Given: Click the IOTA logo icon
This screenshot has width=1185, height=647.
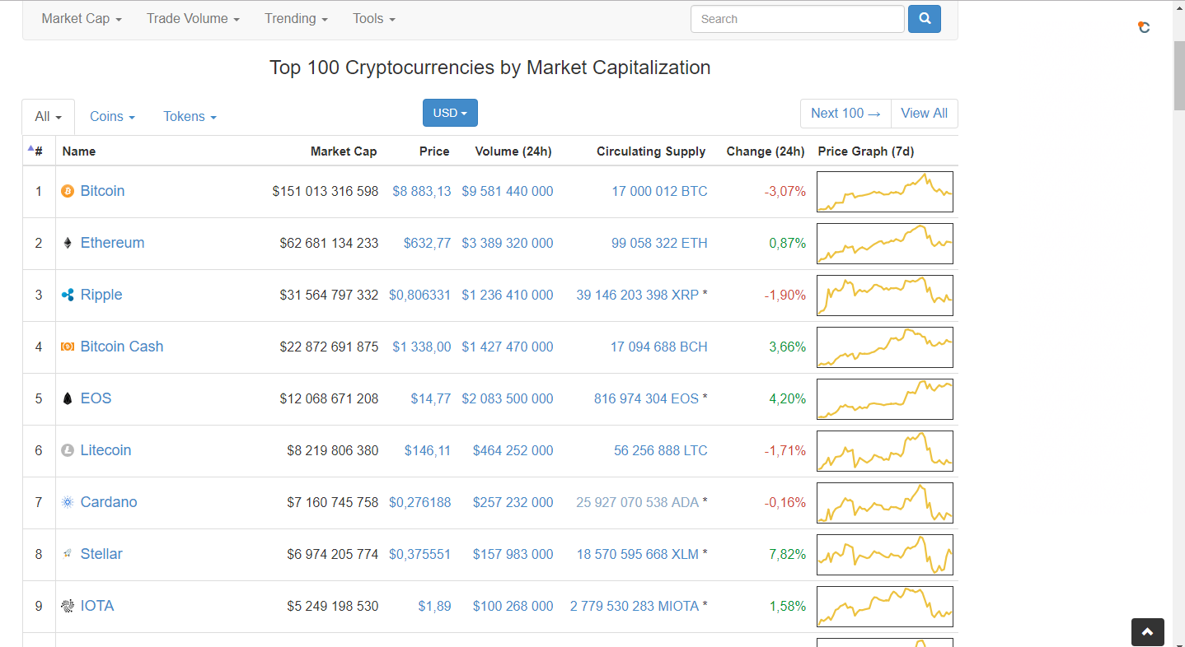Looking at the screenshot, I should [68, 606].
